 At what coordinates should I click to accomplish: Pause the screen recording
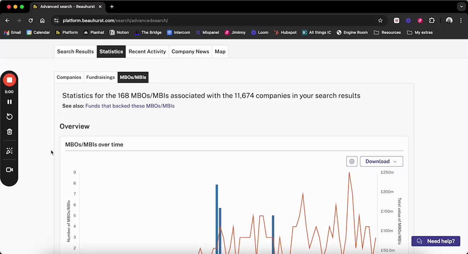10,102
